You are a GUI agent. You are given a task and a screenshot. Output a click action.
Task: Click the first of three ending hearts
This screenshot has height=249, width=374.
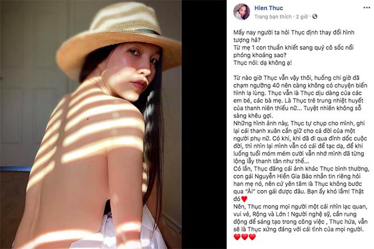tap(237, 237)
